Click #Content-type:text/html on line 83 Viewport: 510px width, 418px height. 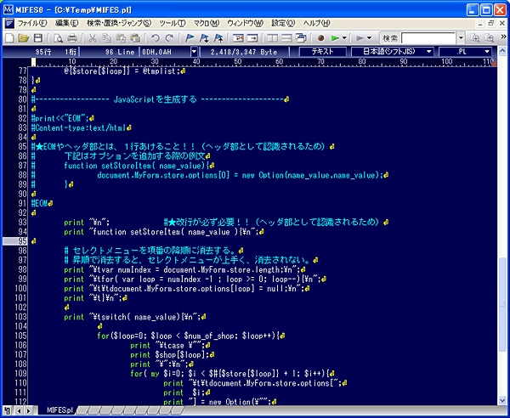[x=79, y=127]
